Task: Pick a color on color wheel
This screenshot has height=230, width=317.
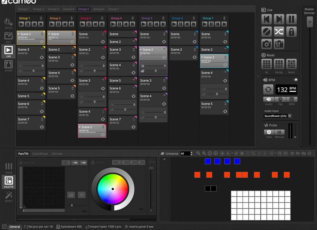Action: [113, 189]
